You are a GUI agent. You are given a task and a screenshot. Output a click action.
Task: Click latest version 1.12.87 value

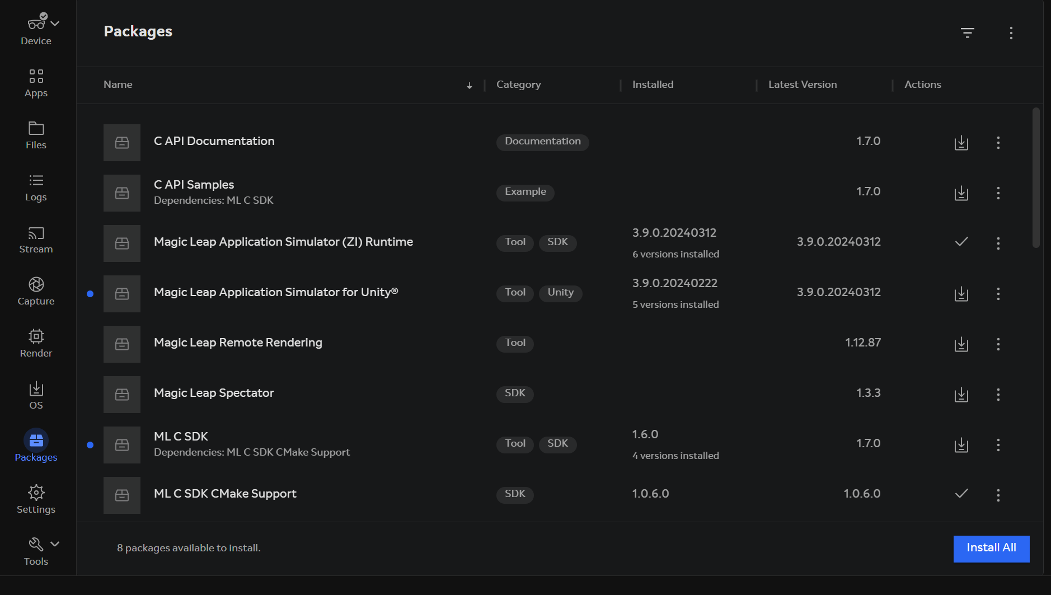862,343
